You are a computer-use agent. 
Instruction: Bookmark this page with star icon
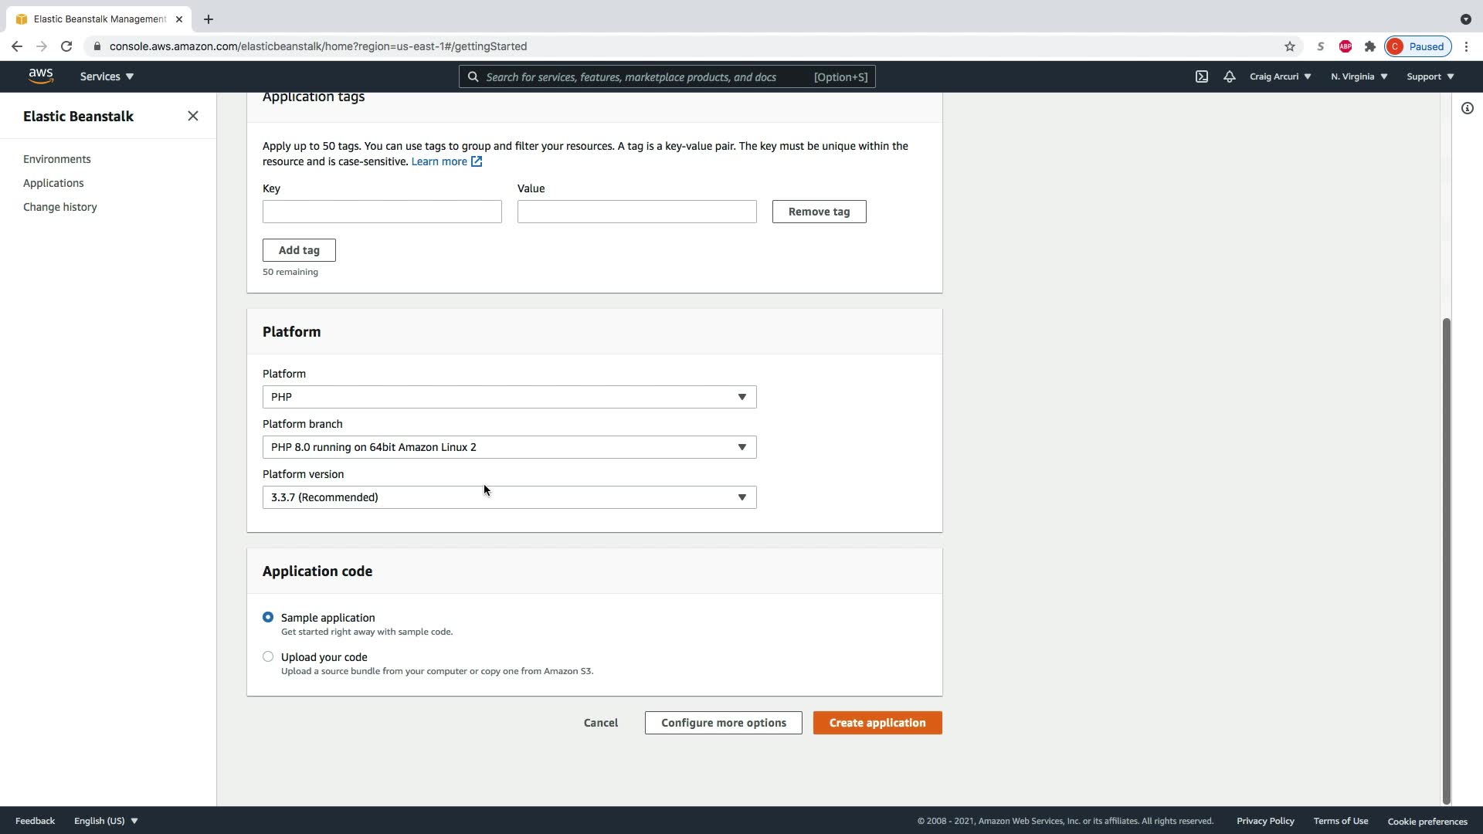pyautogui.click(x=1290, y=46)
